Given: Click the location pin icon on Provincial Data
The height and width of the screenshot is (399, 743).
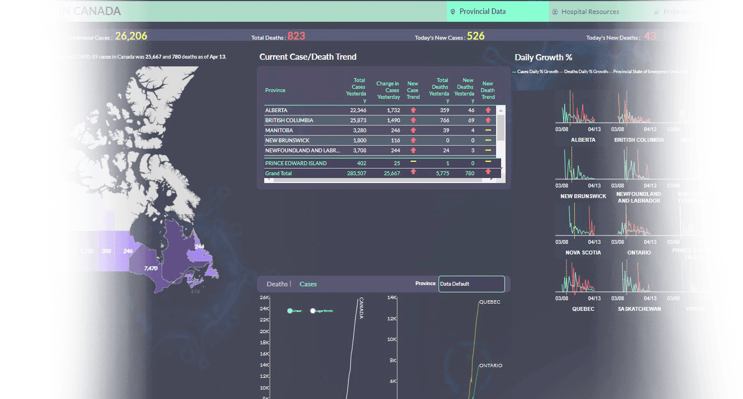Looking at the screenshot, I should 453,12.
